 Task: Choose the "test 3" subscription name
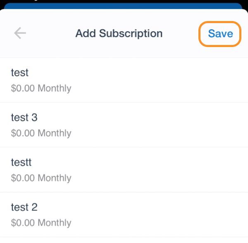point(24,118)
